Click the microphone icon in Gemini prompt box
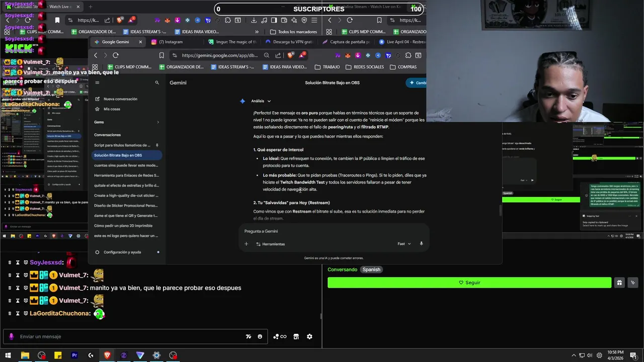 click(x=421, y=244)
